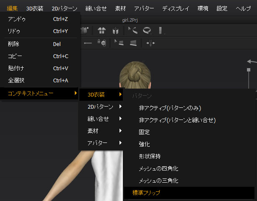257x201 pixels.
Task: Open the 素材 menu in menu bar
Action: click(120, 8)
